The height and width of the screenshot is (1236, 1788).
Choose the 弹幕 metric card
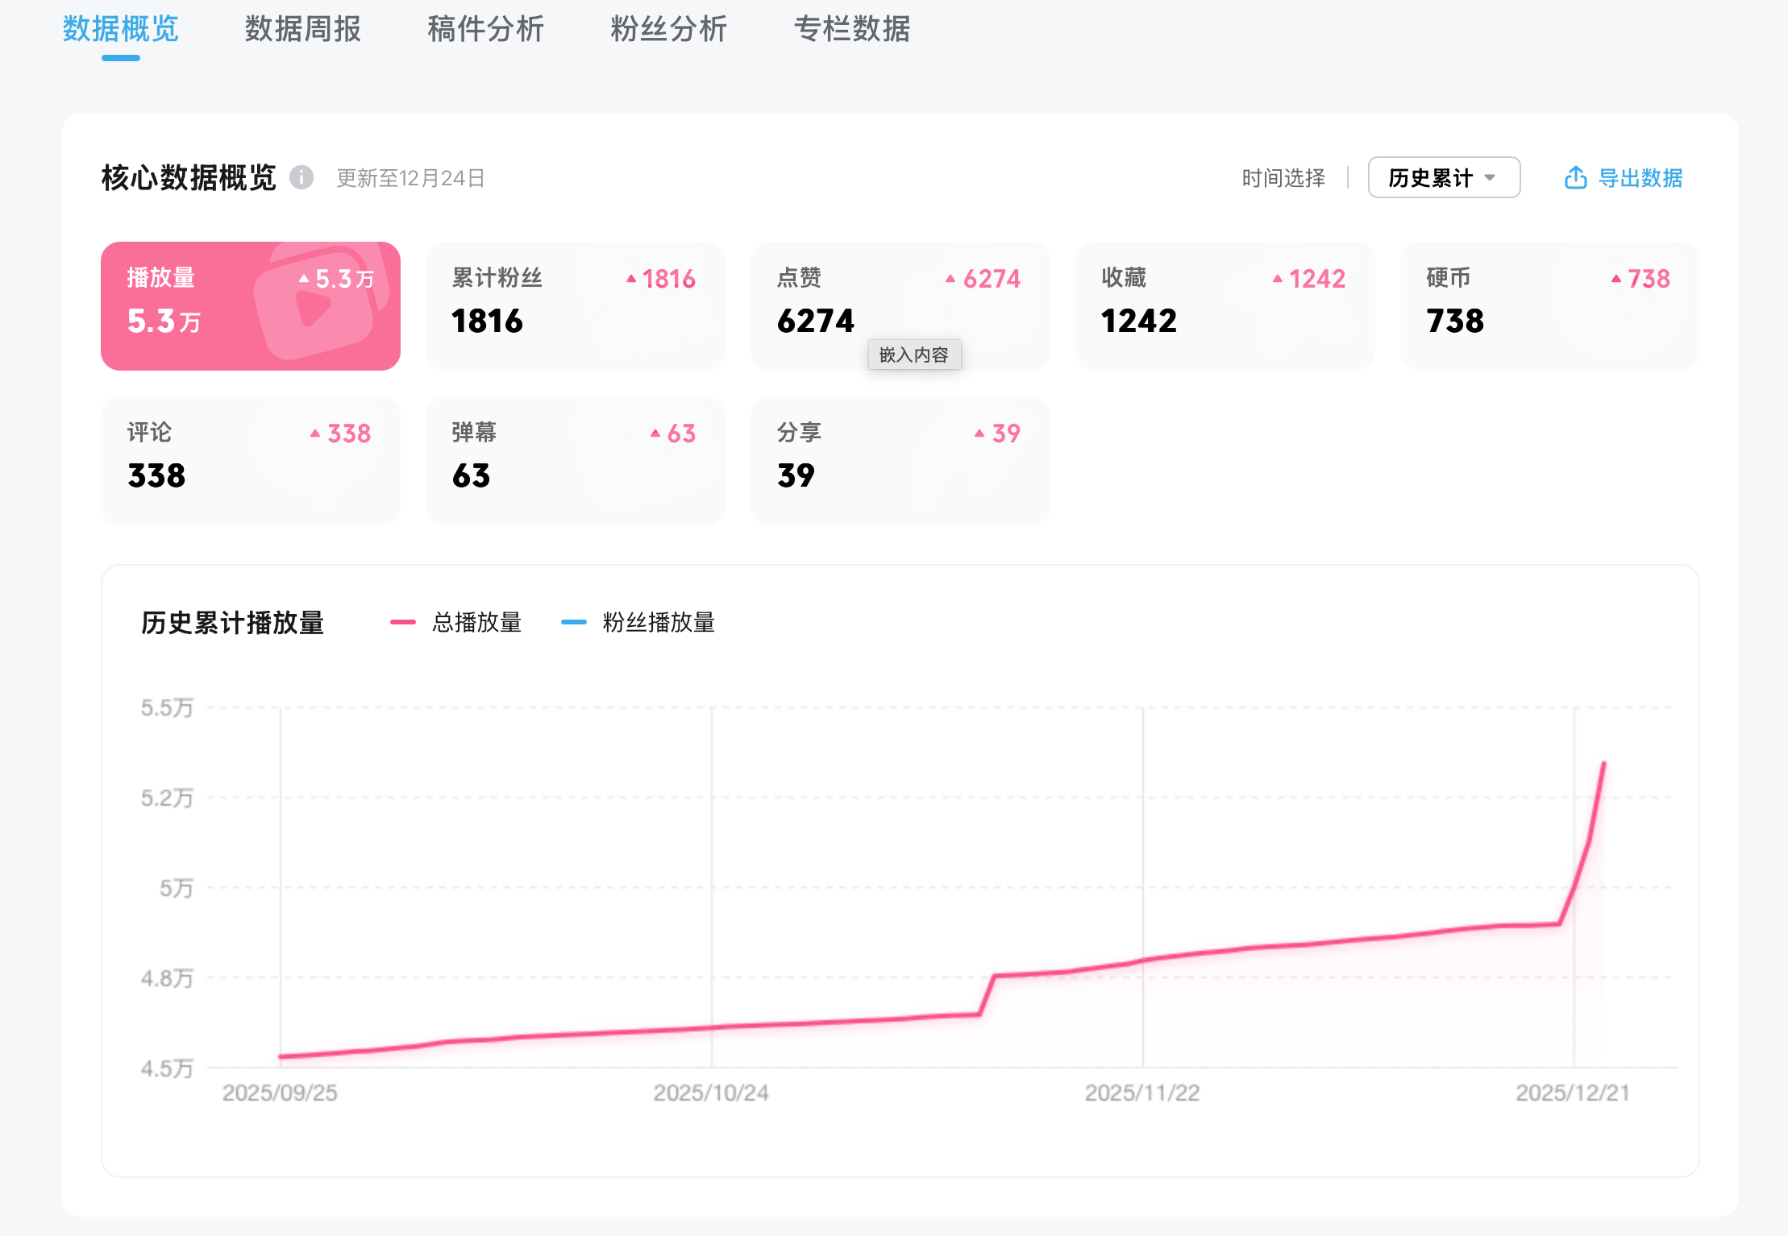point(575,461)
